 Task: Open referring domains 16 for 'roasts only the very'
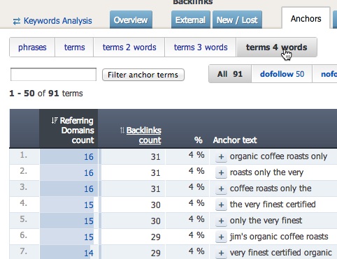point(89,173)
